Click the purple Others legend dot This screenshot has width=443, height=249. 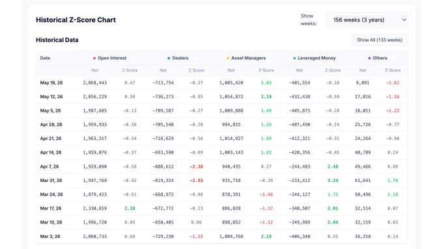click(x=369, y=59)
